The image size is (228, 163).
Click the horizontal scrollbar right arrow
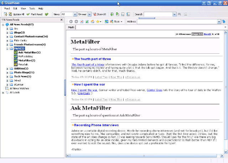tap(222, 156)
